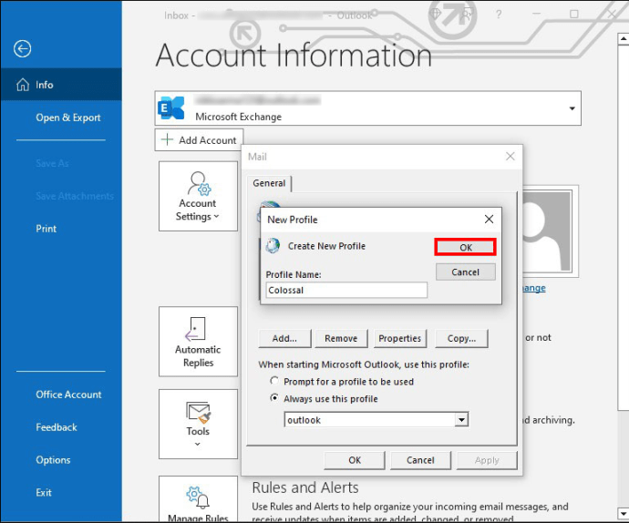Close the New Profile dialog
Viewport: 629px width, 523px height.
pyautogui.click(x=489, y=220)
